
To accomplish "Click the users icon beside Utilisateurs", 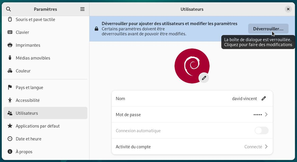I will [x=10, y=113].
